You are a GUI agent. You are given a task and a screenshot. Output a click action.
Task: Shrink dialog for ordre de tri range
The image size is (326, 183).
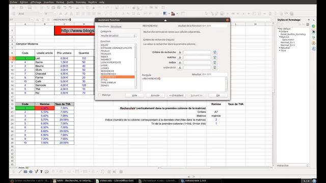[x=215, y=68]
